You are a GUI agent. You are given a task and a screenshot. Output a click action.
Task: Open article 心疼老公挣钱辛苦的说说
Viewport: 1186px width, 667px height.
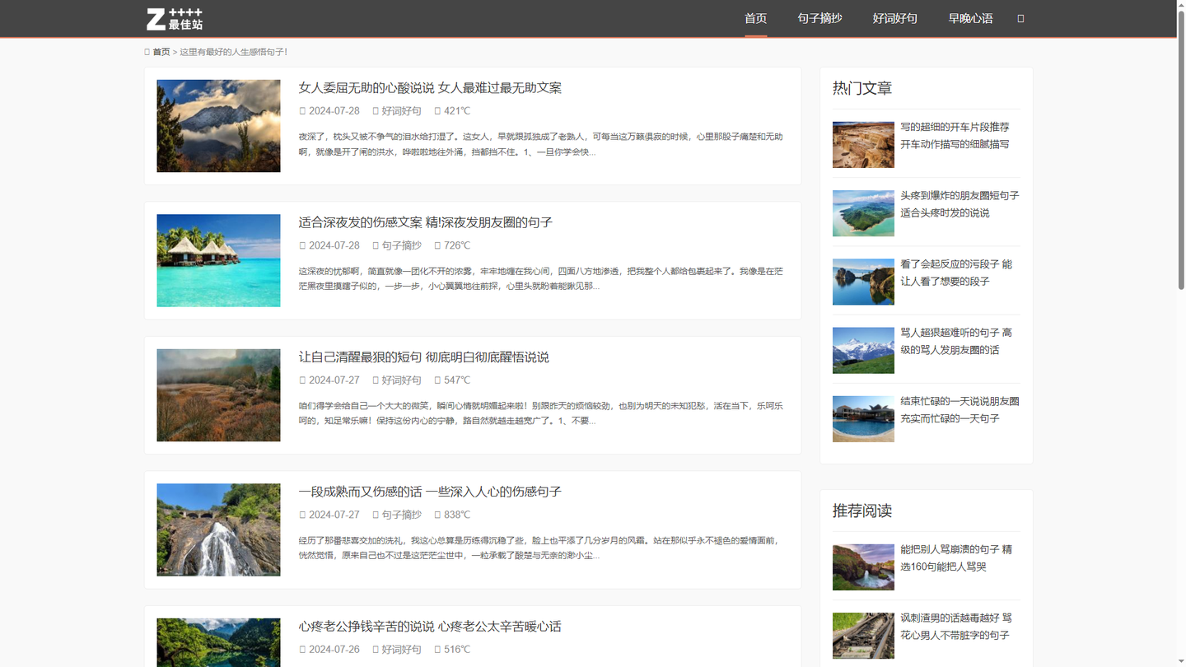[x=430, y=627]
